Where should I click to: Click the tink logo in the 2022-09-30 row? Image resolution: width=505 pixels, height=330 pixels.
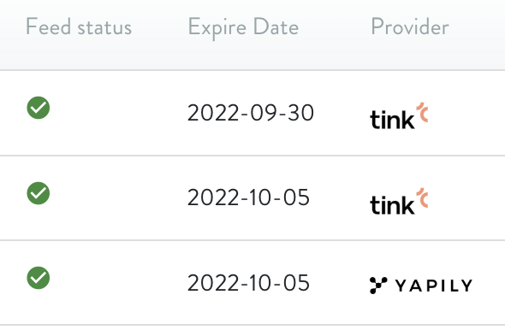(x=399, y=115)
